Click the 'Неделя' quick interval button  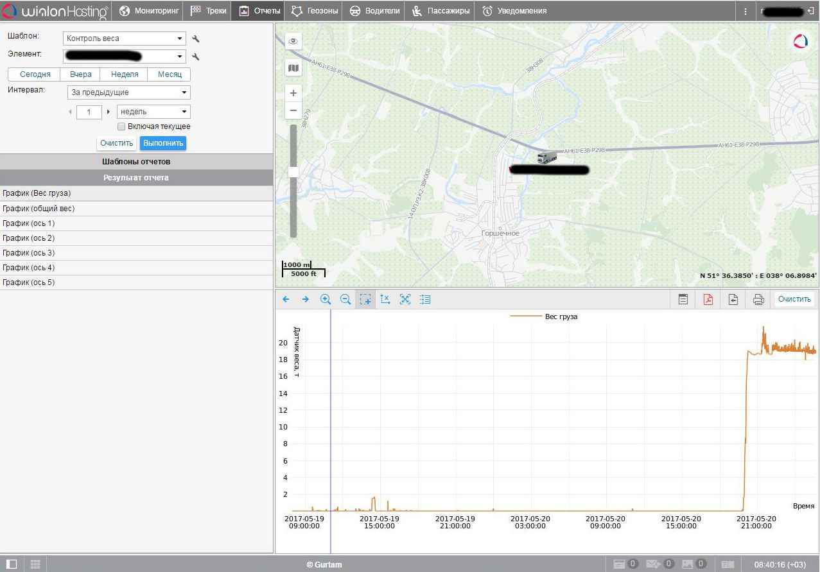coord(125,74)
